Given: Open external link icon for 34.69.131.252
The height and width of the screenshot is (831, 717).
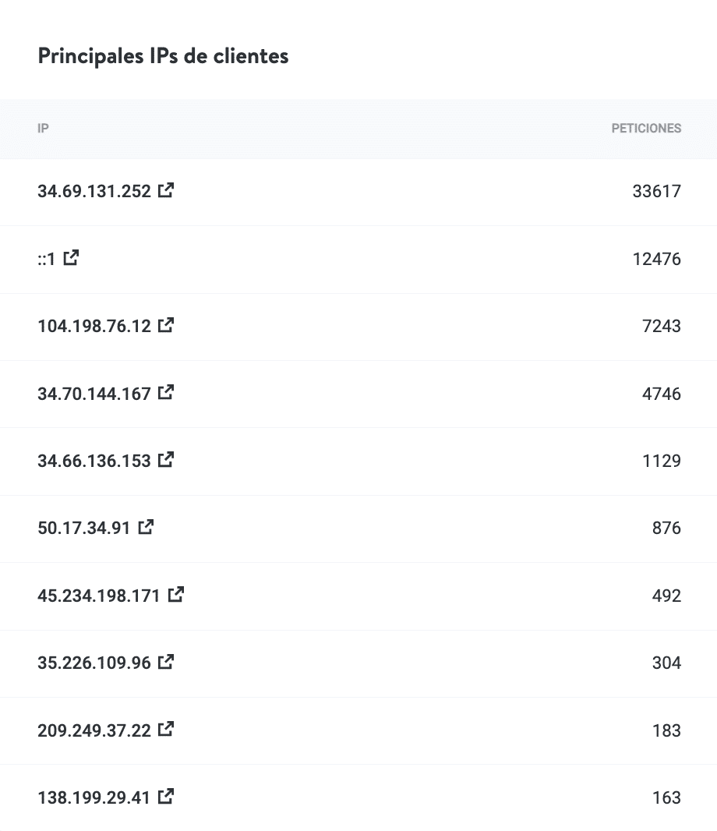Looking at the screenshot, I should pyautogui.click(x=166, y=189).
